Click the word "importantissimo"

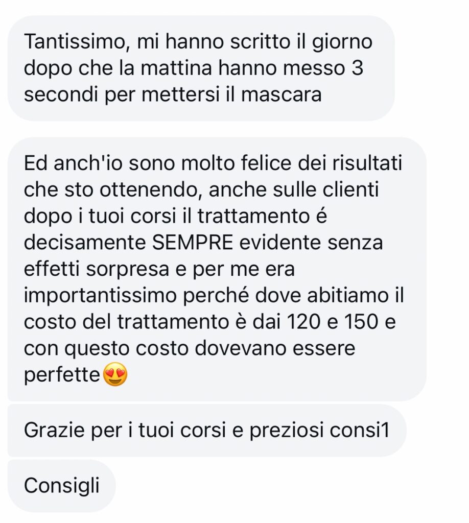point(100,296)
